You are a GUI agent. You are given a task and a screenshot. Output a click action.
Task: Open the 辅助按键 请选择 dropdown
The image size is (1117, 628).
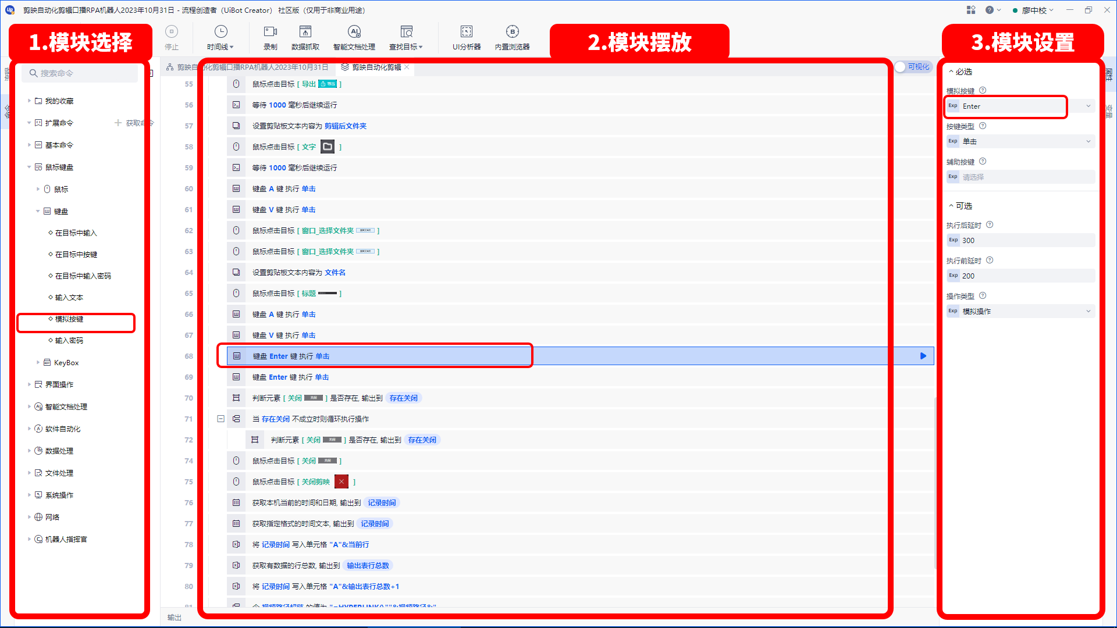coord(1027,177)
